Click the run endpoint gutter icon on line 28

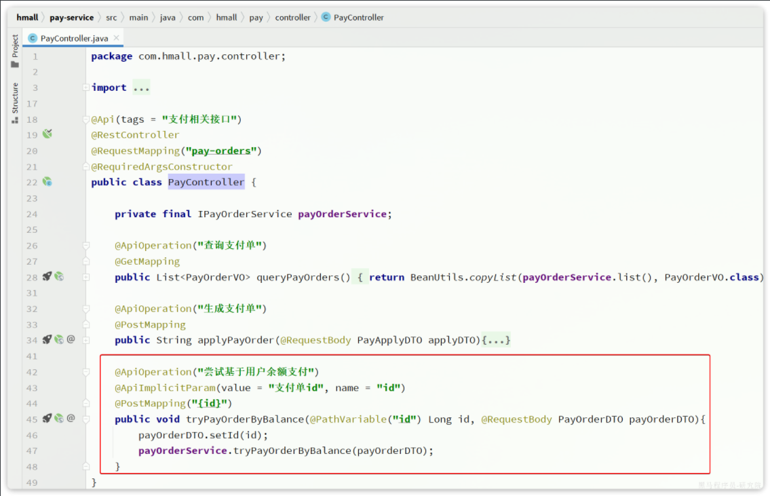47,276
